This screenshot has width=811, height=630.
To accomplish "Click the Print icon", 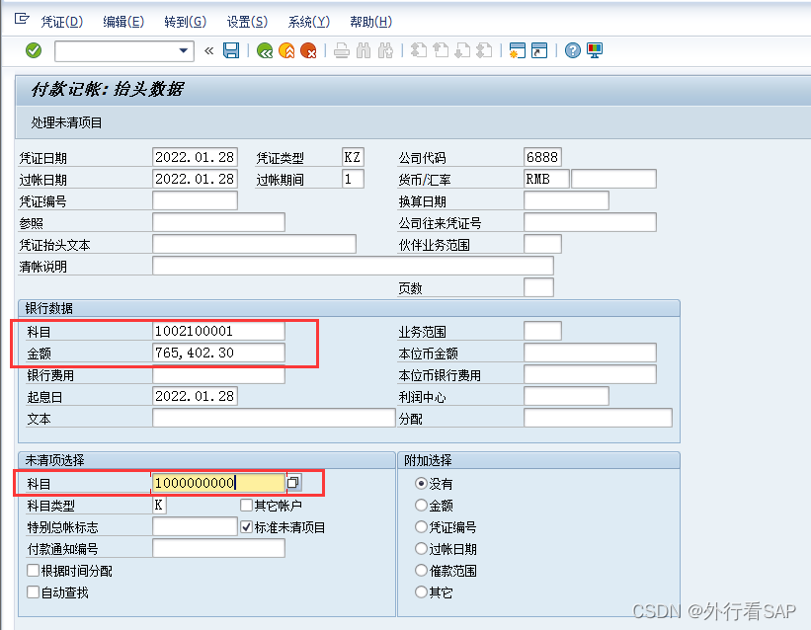I will pyautogui.click(x=342, y=50).
